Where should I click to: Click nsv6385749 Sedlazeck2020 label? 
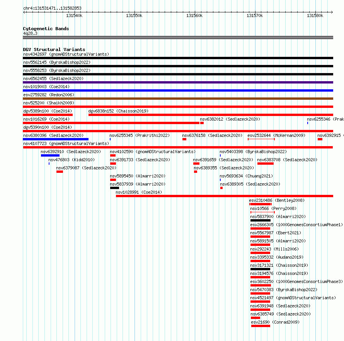click(281, 314)
